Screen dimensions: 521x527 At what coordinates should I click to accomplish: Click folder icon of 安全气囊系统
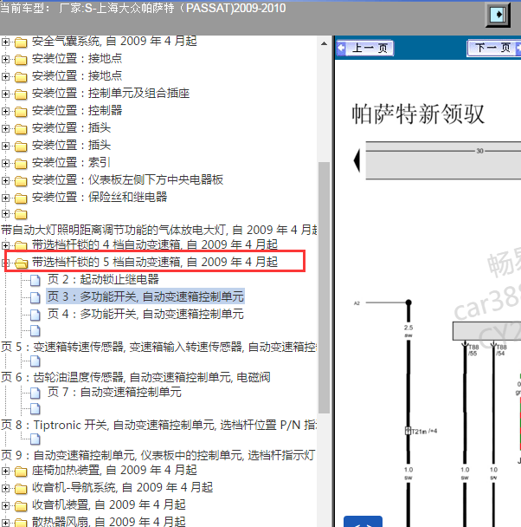21,42
